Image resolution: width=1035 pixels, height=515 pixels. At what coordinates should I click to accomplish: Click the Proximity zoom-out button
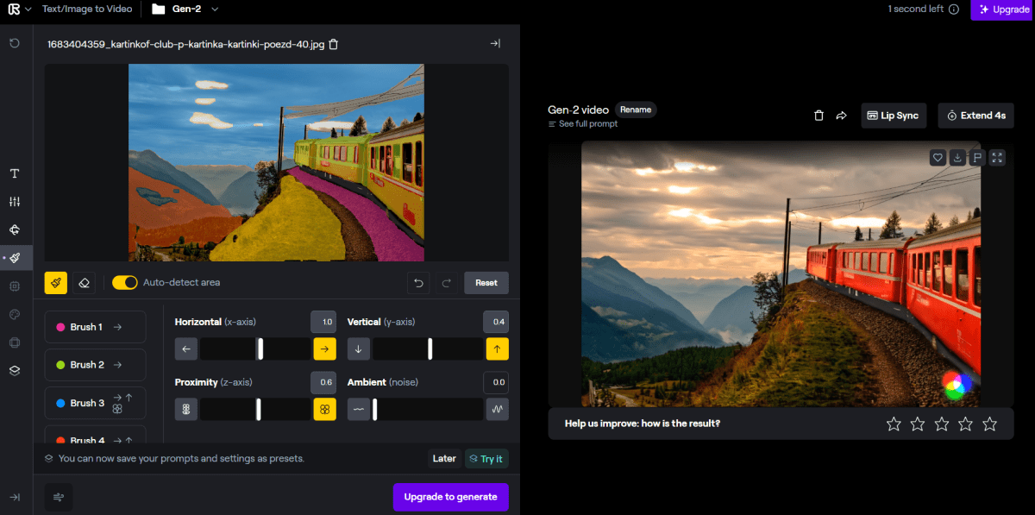click(185, 409)
